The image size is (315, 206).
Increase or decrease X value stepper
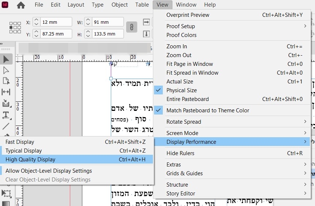(36, 22)
